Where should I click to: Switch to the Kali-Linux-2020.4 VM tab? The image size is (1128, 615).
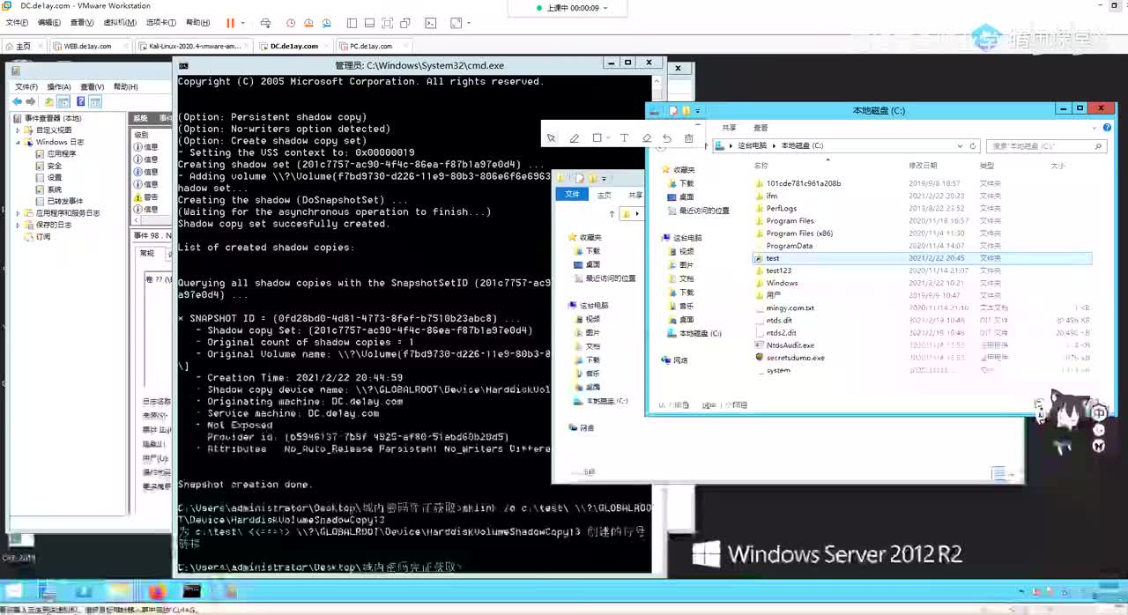194,46
